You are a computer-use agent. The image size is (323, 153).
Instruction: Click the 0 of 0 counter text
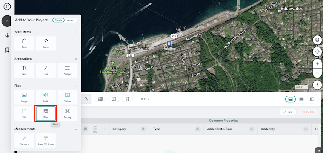tap(145, 99)
